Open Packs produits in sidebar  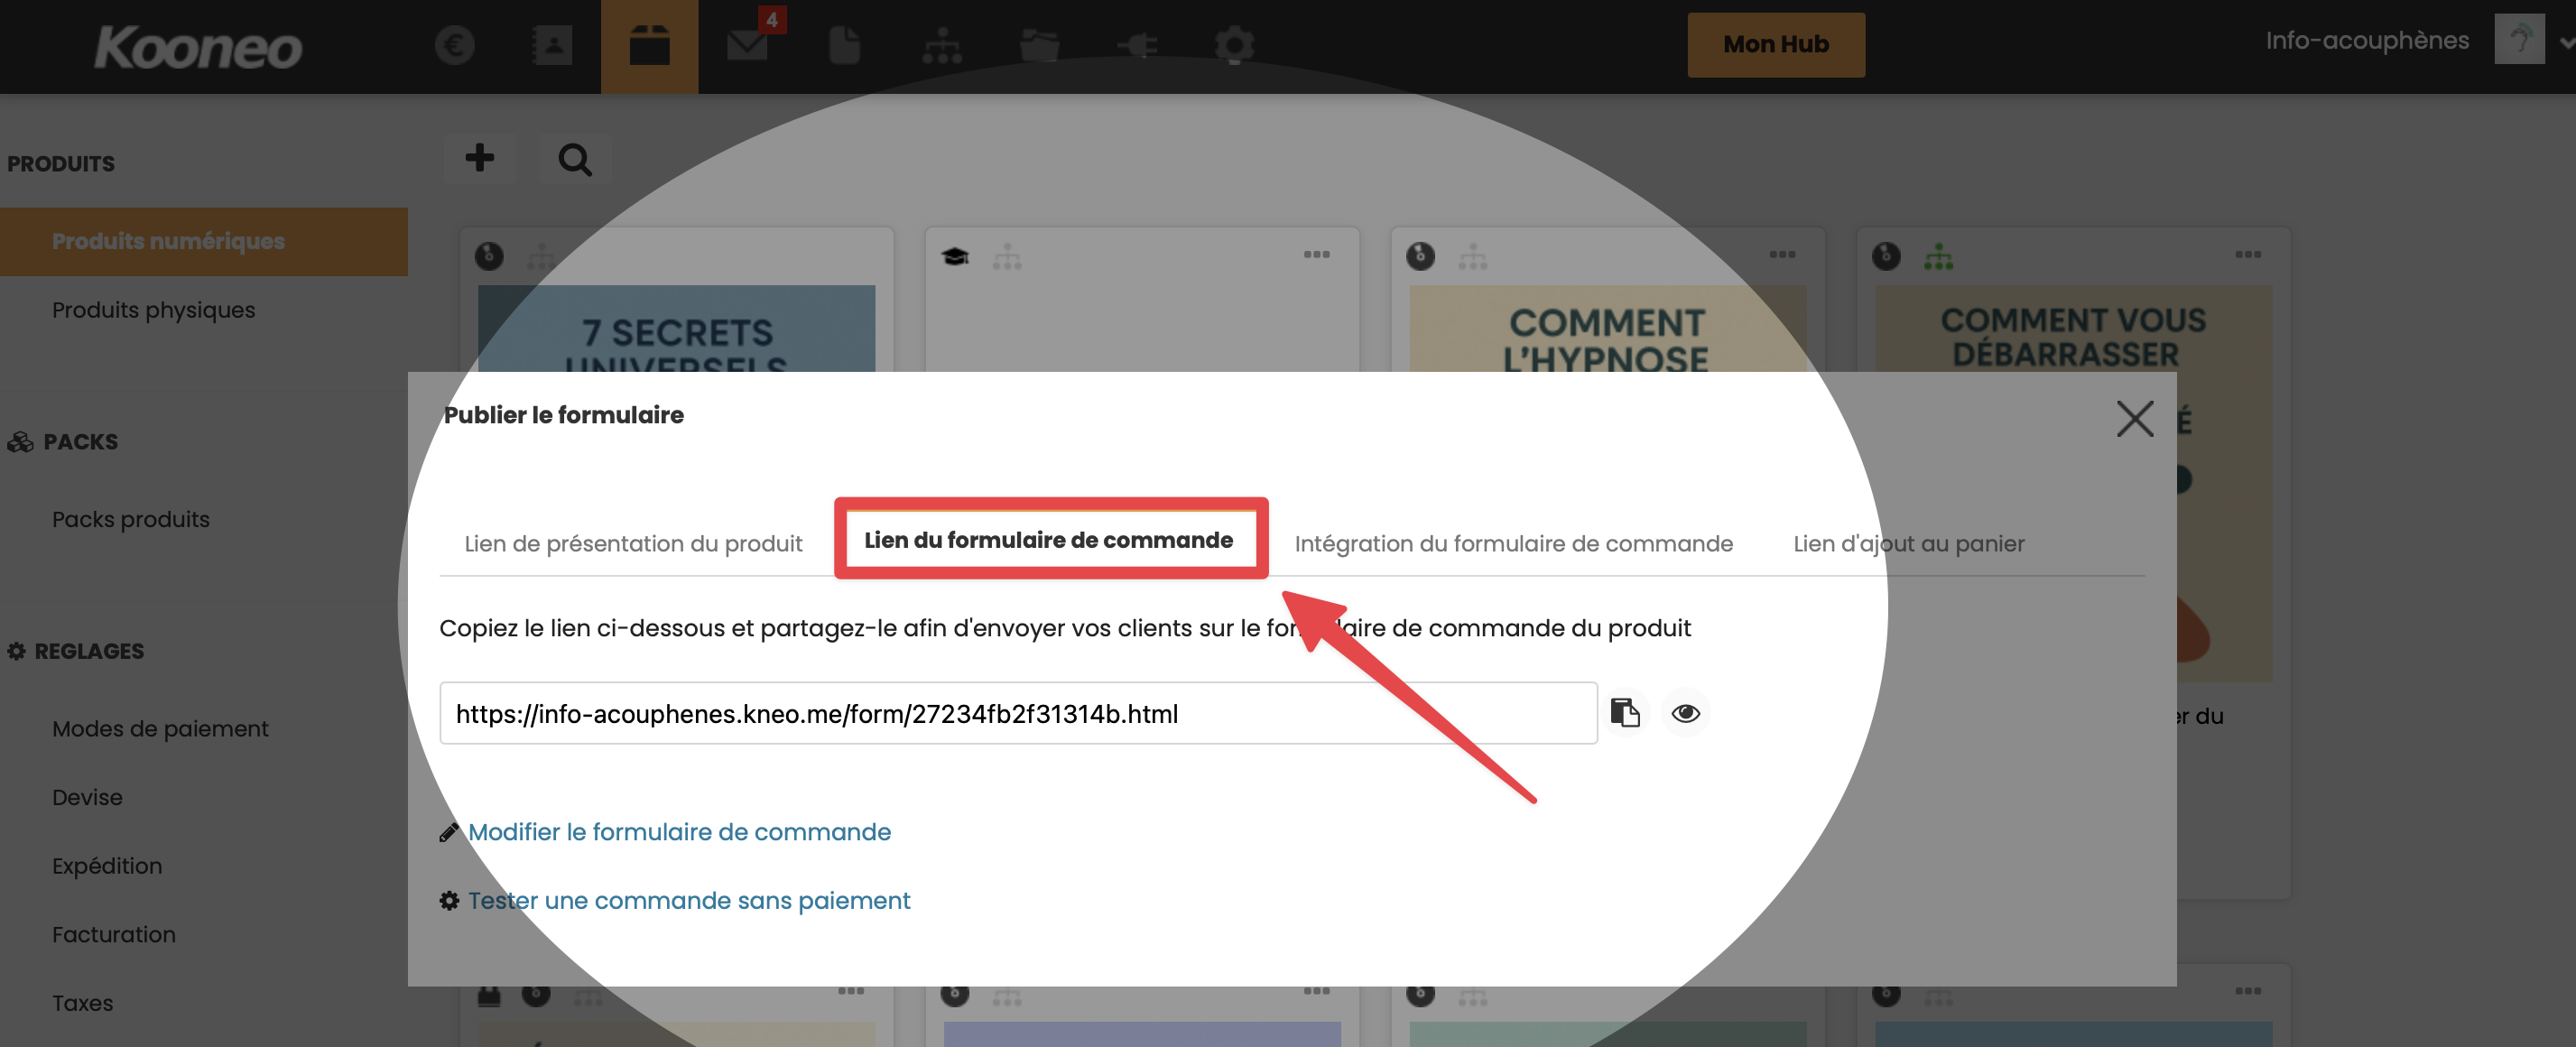(131, 519)
